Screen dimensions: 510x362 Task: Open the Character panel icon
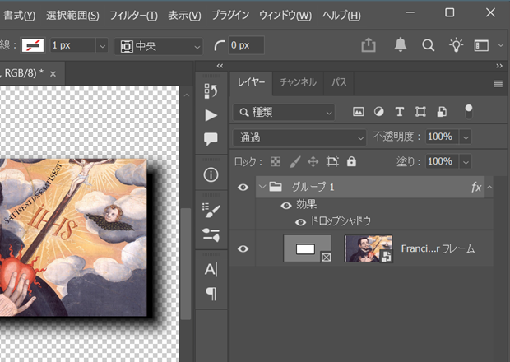point(211,269)
